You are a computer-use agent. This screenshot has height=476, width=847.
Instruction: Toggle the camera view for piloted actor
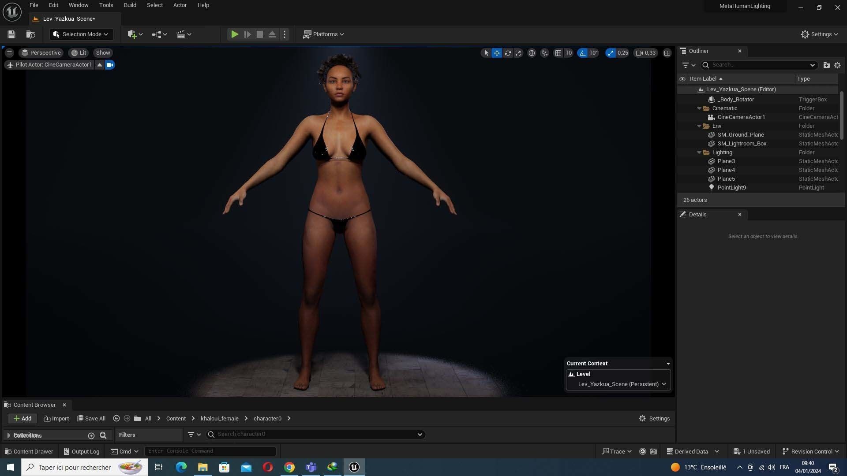(x=110, y=65)
